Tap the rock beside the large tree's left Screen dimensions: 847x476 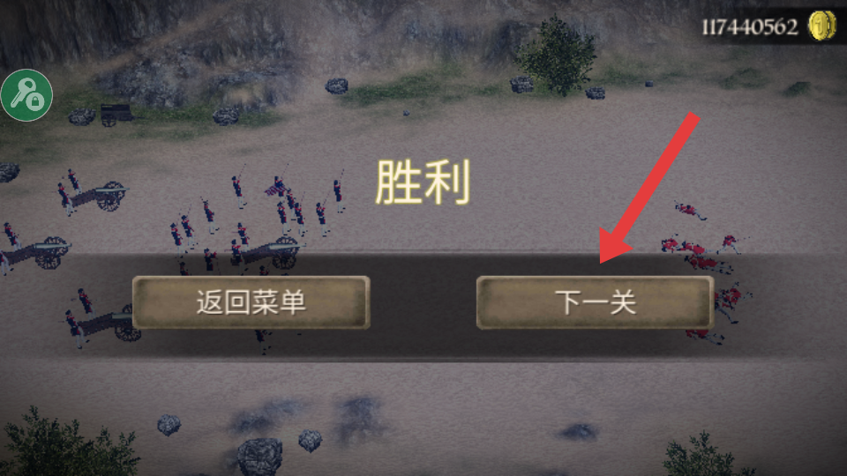tap(522, 85)
